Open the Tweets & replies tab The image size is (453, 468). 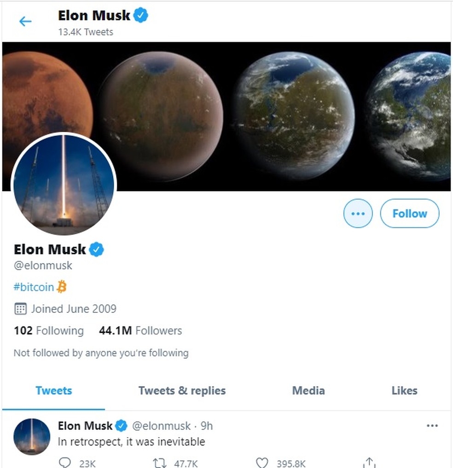coord(182,390)
